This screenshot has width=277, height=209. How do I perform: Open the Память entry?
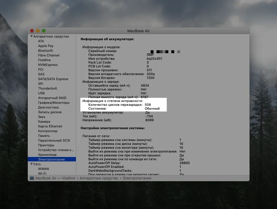tap(44, 136)
